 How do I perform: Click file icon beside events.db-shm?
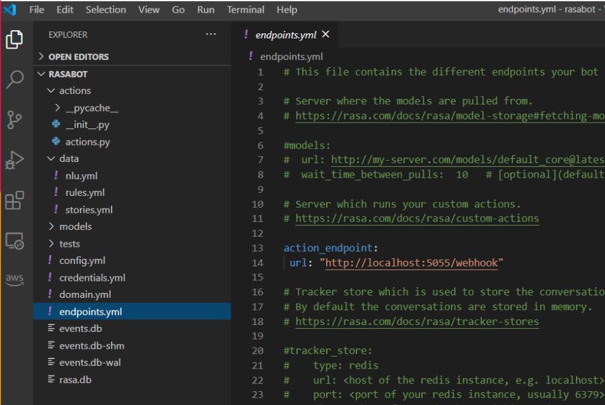[x=51, y=345]
